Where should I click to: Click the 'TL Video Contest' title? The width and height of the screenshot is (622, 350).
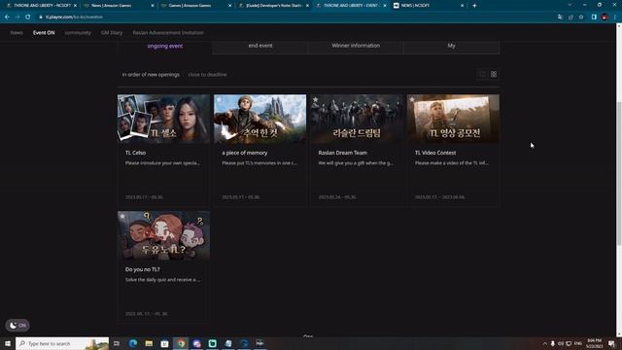(435, 153)
